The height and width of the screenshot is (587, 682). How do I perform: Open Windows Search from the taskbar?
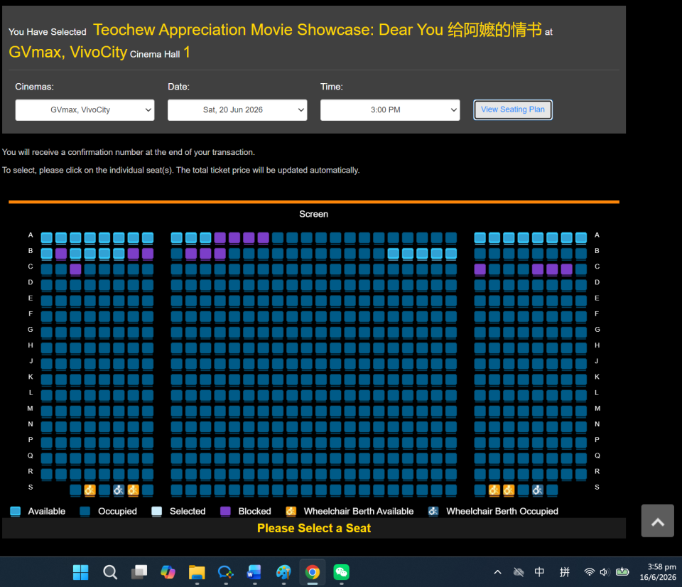110,572
